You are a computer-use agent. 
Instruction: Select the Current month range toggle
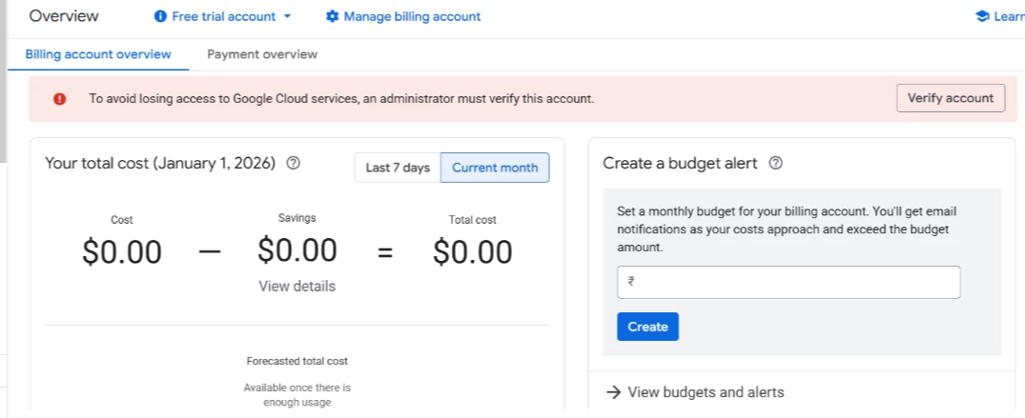coord(495,168)
